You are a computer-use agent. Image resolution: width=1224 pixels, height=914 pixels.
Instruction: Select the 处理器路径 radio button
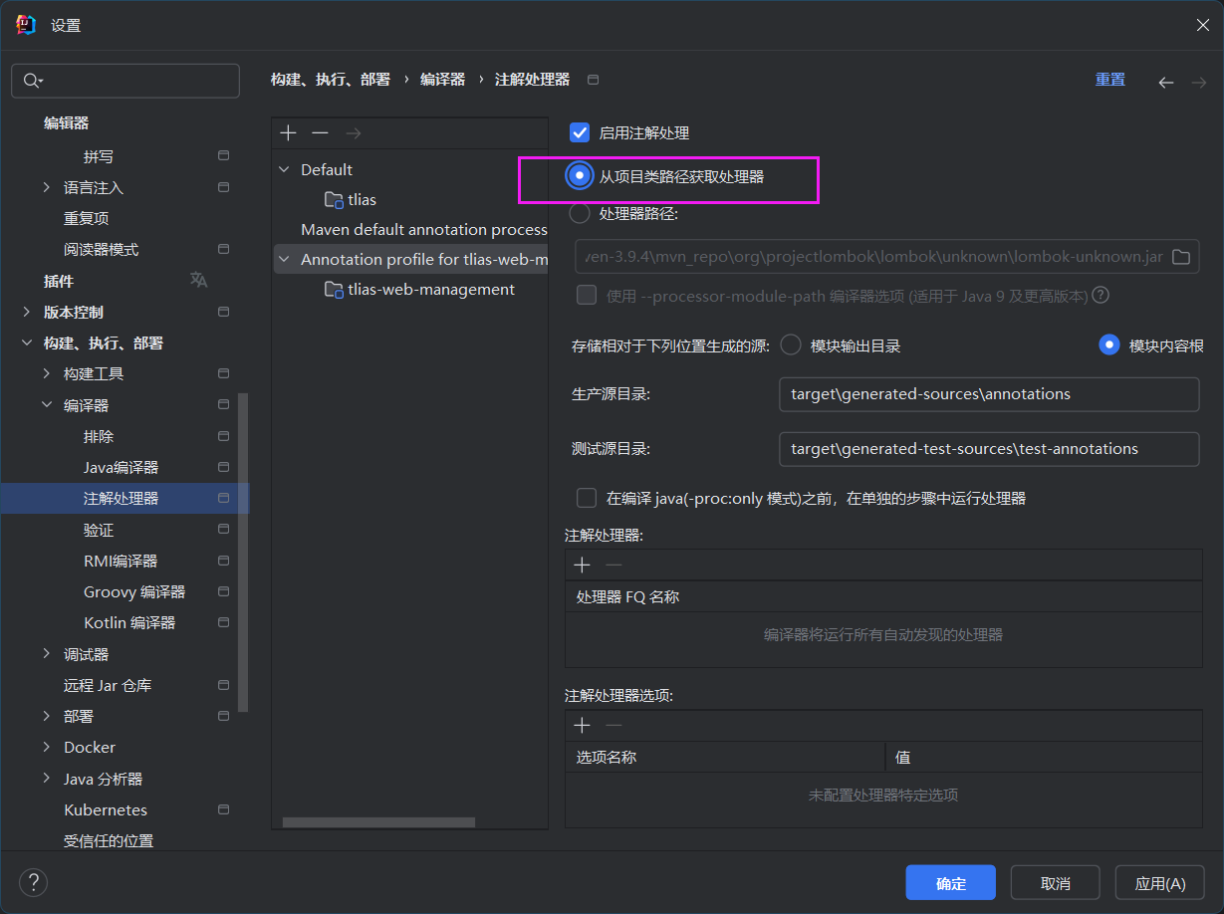579,213
